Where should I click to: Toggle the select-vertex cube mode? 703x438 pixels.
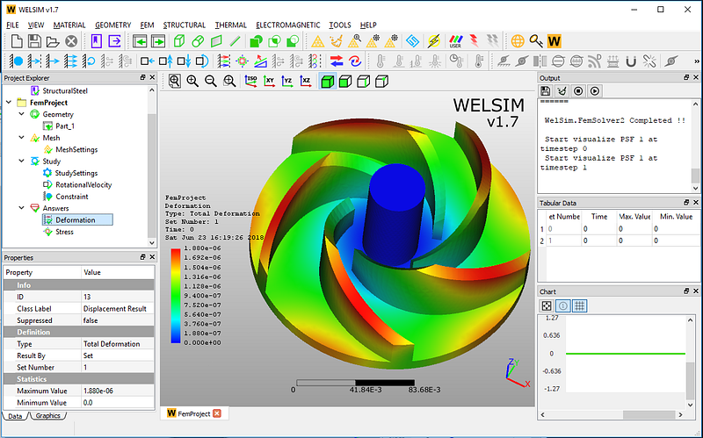tap(381, 82)
